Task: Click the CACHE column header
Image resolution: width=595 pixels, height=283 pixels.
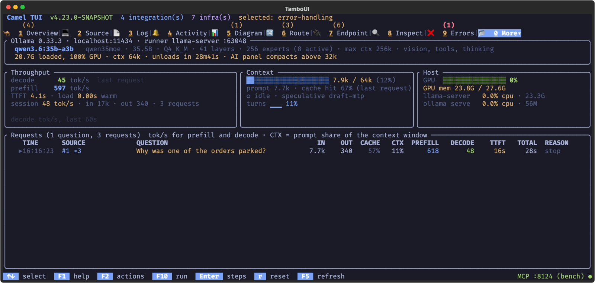Action: pos(370,143)
